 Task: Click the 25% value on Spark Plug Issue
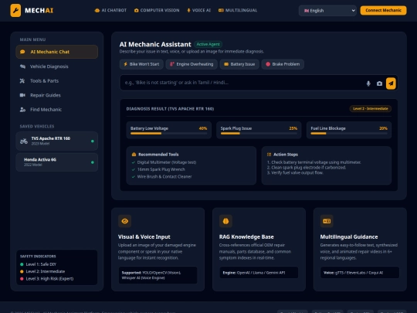click(293, 128)
